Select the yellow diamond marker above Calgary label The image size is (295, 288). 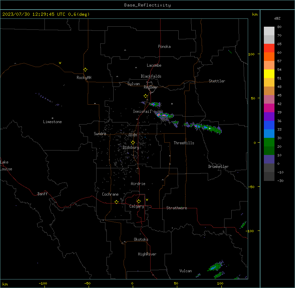[x=139, y=201]
